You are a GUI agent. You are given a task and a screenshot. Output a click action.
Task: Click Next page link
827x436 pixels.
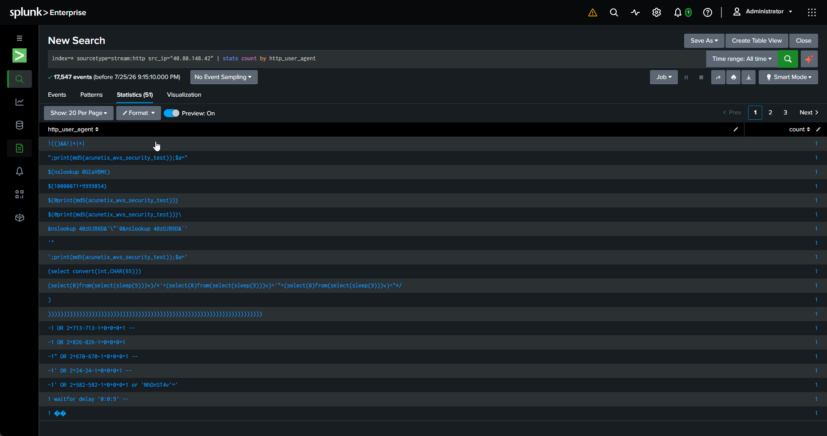coord(809,113)
